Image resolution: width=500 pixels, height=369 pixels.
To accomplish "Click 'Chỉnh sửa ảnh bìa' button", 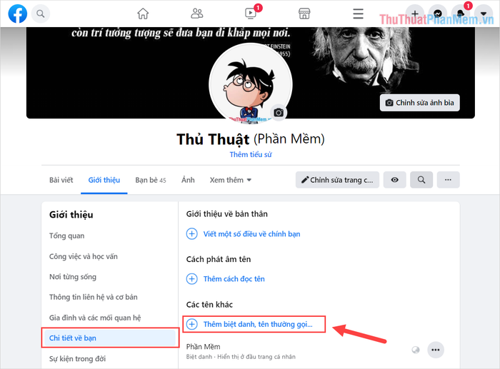I will [x=420, y=103].
